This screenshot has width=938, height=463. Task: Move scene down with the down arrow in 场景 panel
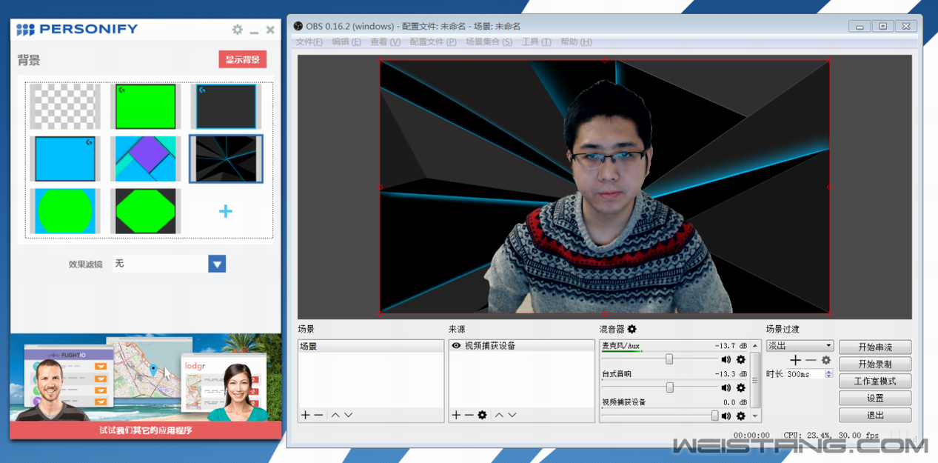pos(349,415)
